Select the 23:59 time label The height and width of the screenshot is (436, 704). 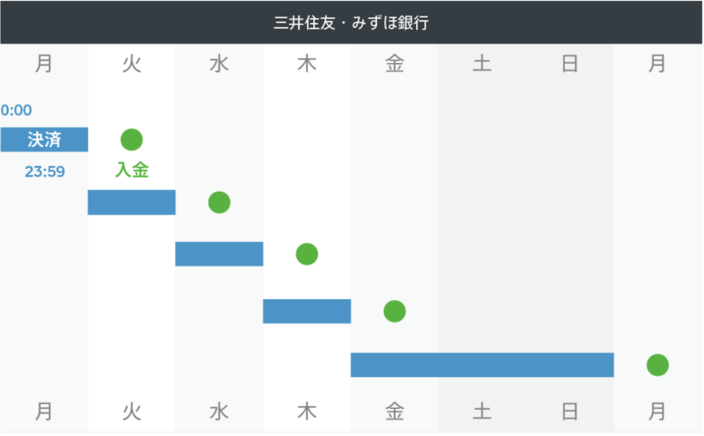(x=44, y=171)
